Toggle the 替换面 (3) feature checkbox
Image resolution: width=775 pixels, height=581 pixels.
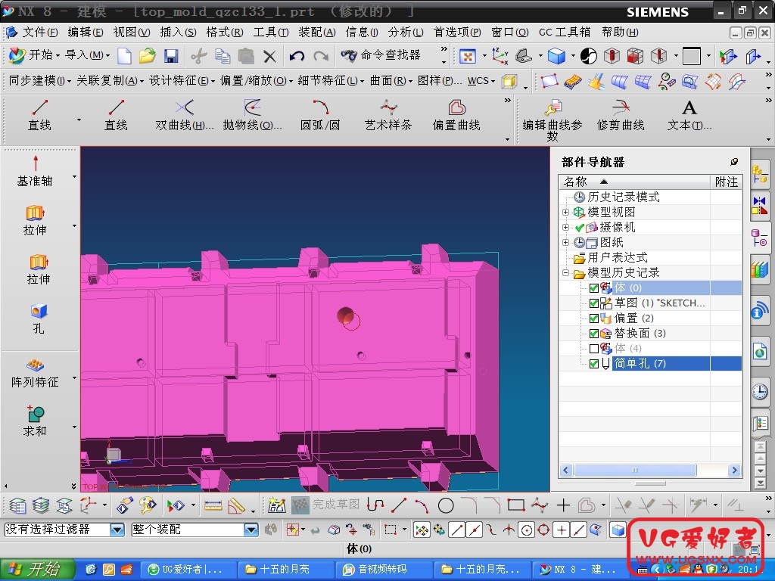[594, 334]
